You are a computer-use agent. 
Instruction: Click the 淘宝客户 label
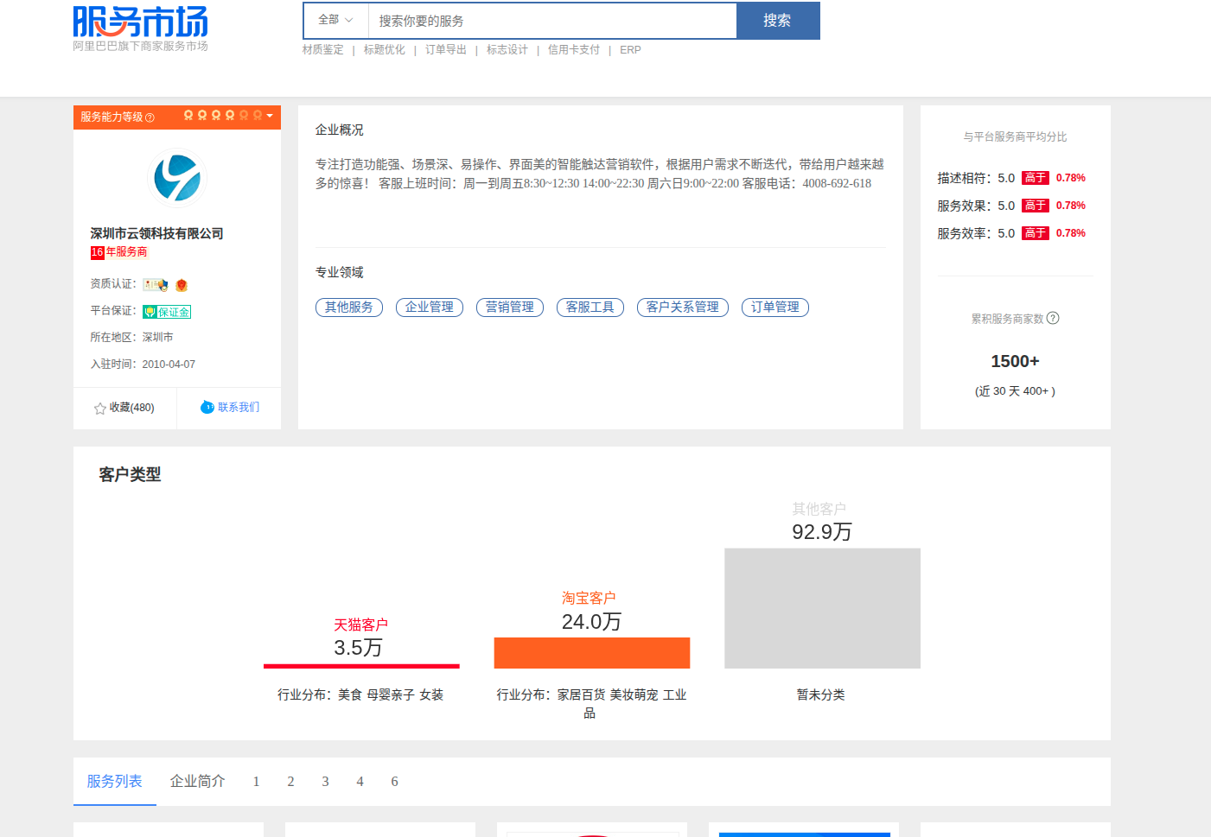click(589, 598)
